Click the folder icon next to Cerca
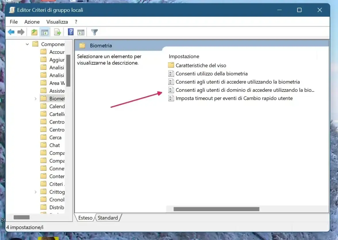 pos(44,137)
